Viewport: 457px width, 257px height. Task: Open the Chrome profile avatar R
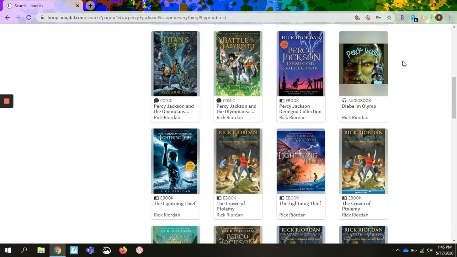click(x=439, y=17)
